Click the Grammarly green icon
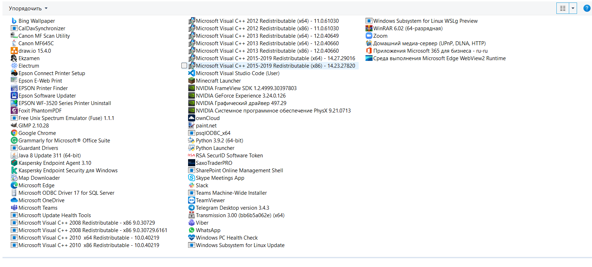 click(14, 141)
